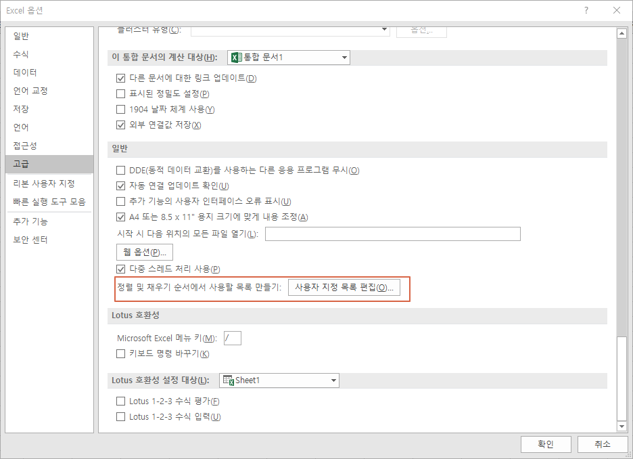This screenshot has height=459, width=633.
Task: Close the Excel 옵션 dialog
Action: click(617, 11)
